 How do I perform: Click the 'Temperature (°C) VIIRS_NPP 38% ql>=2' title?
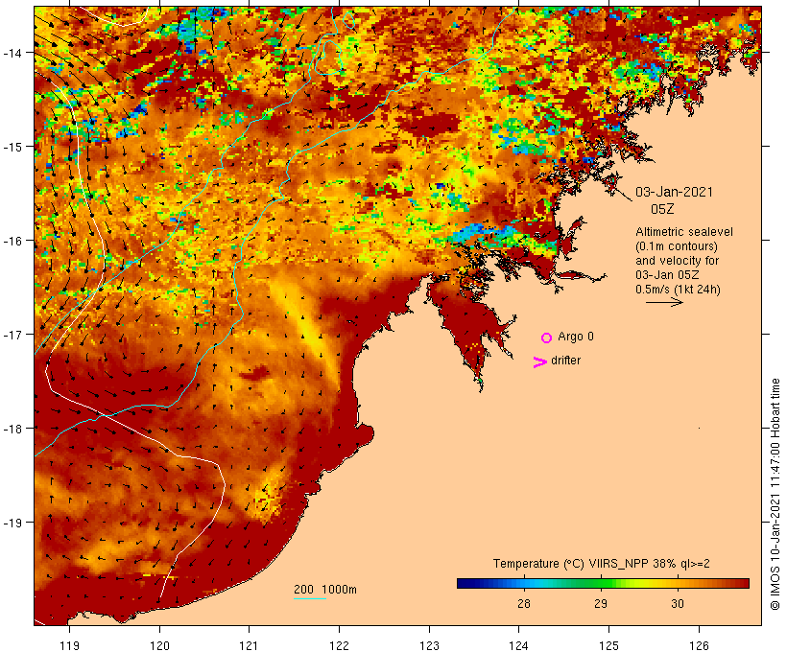602,564
